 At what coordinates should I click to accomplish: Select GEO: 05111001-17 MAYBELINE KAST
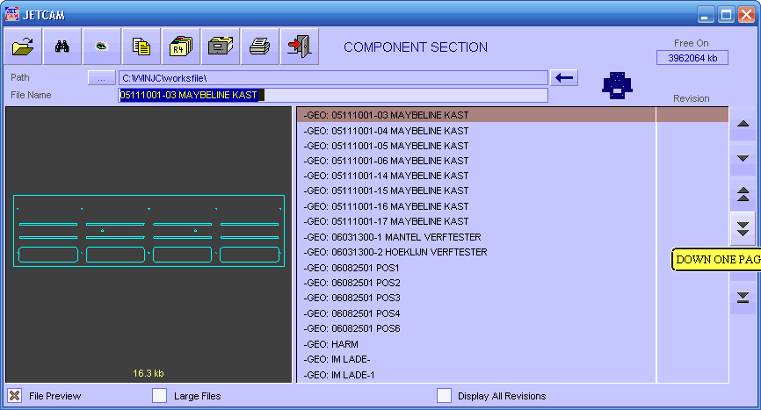click(x=476, y=221)
